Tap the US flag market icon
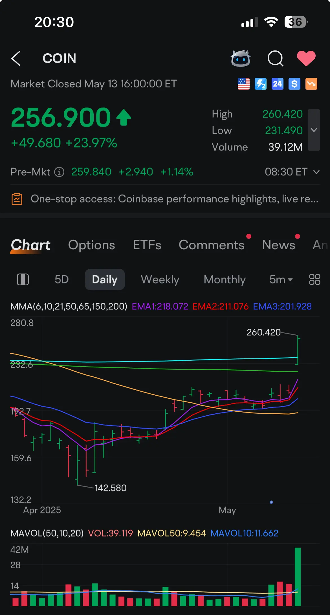The height and width of the screenshot is (615, 330). [244, 84]
